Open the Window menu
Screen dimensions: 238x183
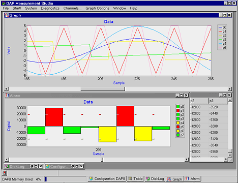120,8
